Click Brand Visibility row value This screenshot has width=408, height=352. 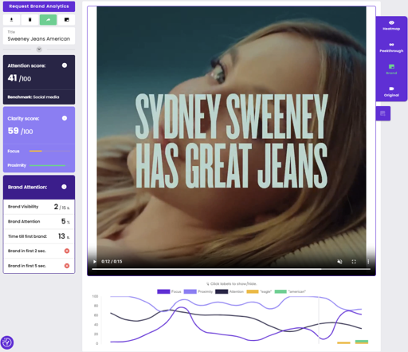61,207
